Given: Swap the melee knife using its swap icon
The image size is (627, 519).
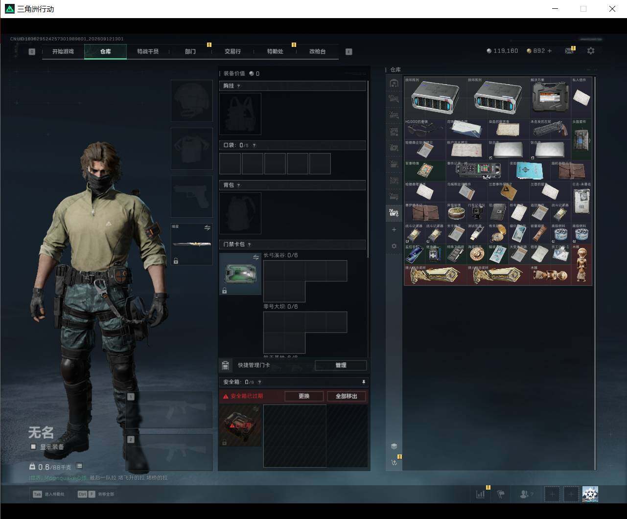Looking at the screenshot, I should tap(207, 228).
